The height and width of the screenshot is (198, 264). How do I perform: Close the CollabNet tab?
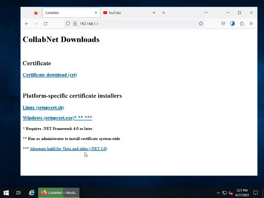tap(96, 13)
